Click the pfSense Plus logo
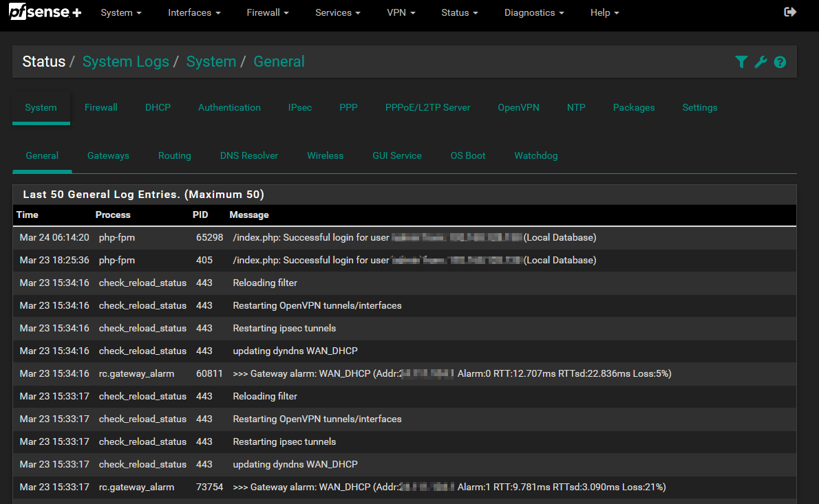819x504 pixels. pos(45,12)
